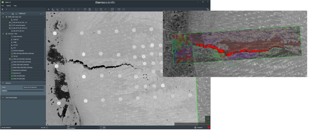Click the Crack Interface annotation icon

12,36
